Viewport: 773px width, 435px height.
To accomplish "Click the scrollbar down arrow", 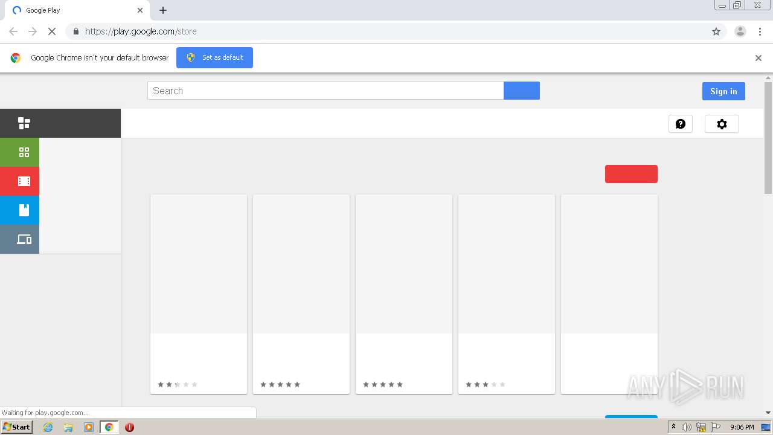I will pos(768,413).
